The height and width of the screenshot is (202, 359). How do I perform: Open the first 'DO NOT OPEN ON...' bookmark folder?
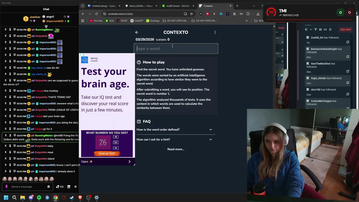click(175, 21)
